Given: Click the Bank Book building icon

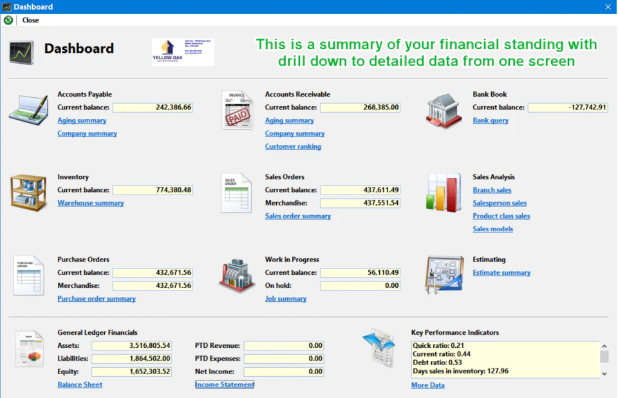Looking at the screenshot, I should [x=444, y=110].
